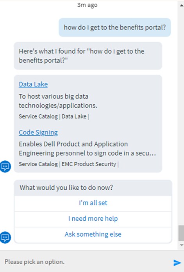Click the Code Signing description text
Screen dimensions: 184x272
pyautogui.click(x=88, y=149)
